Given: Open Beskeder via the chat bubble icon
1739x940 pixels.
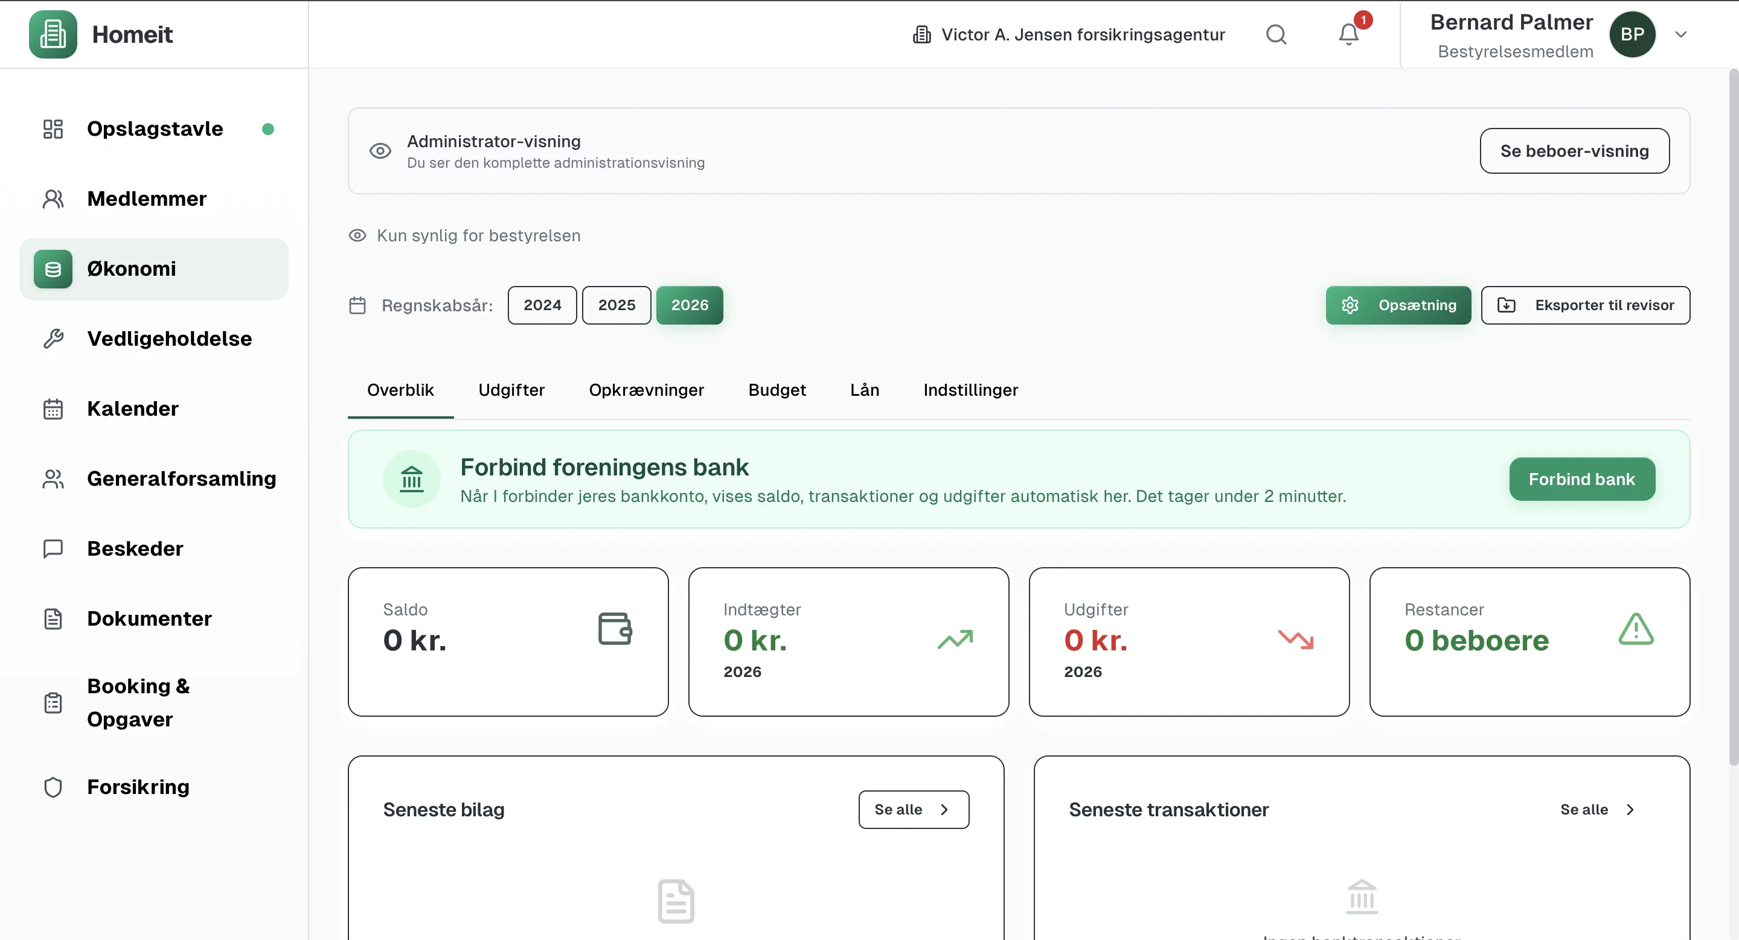Looking at the screenshot, I should click(53, 549).
